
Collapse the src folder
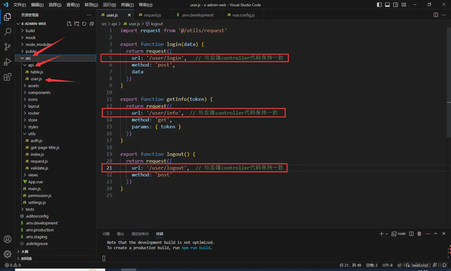[55, 58]
